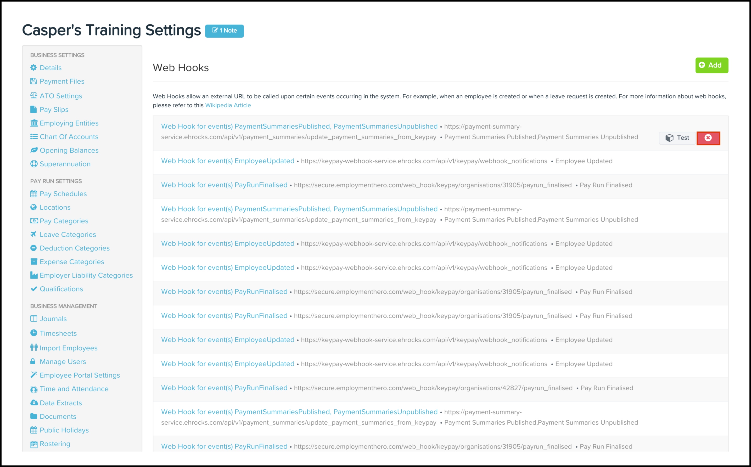The height and width of the screenshot is (467, 751).
Task: Go to Chart Of Accounts
Action: point(69,137)
